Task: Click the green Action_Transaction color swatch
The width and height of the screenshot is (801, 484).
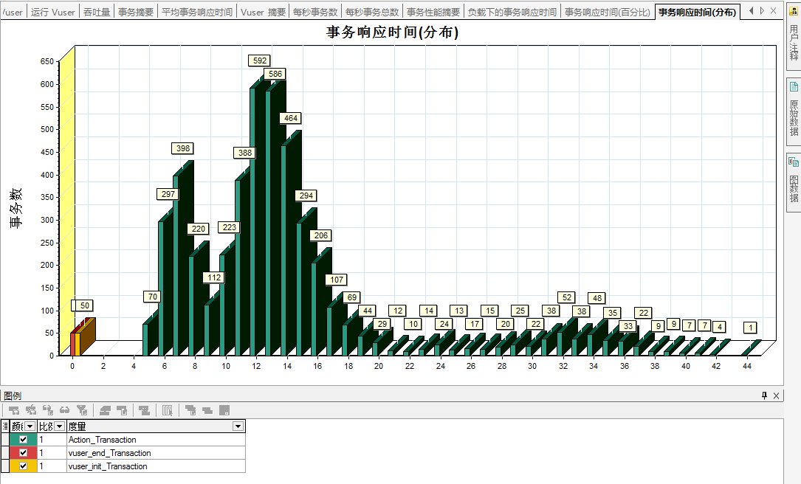Action: point(34,439)
